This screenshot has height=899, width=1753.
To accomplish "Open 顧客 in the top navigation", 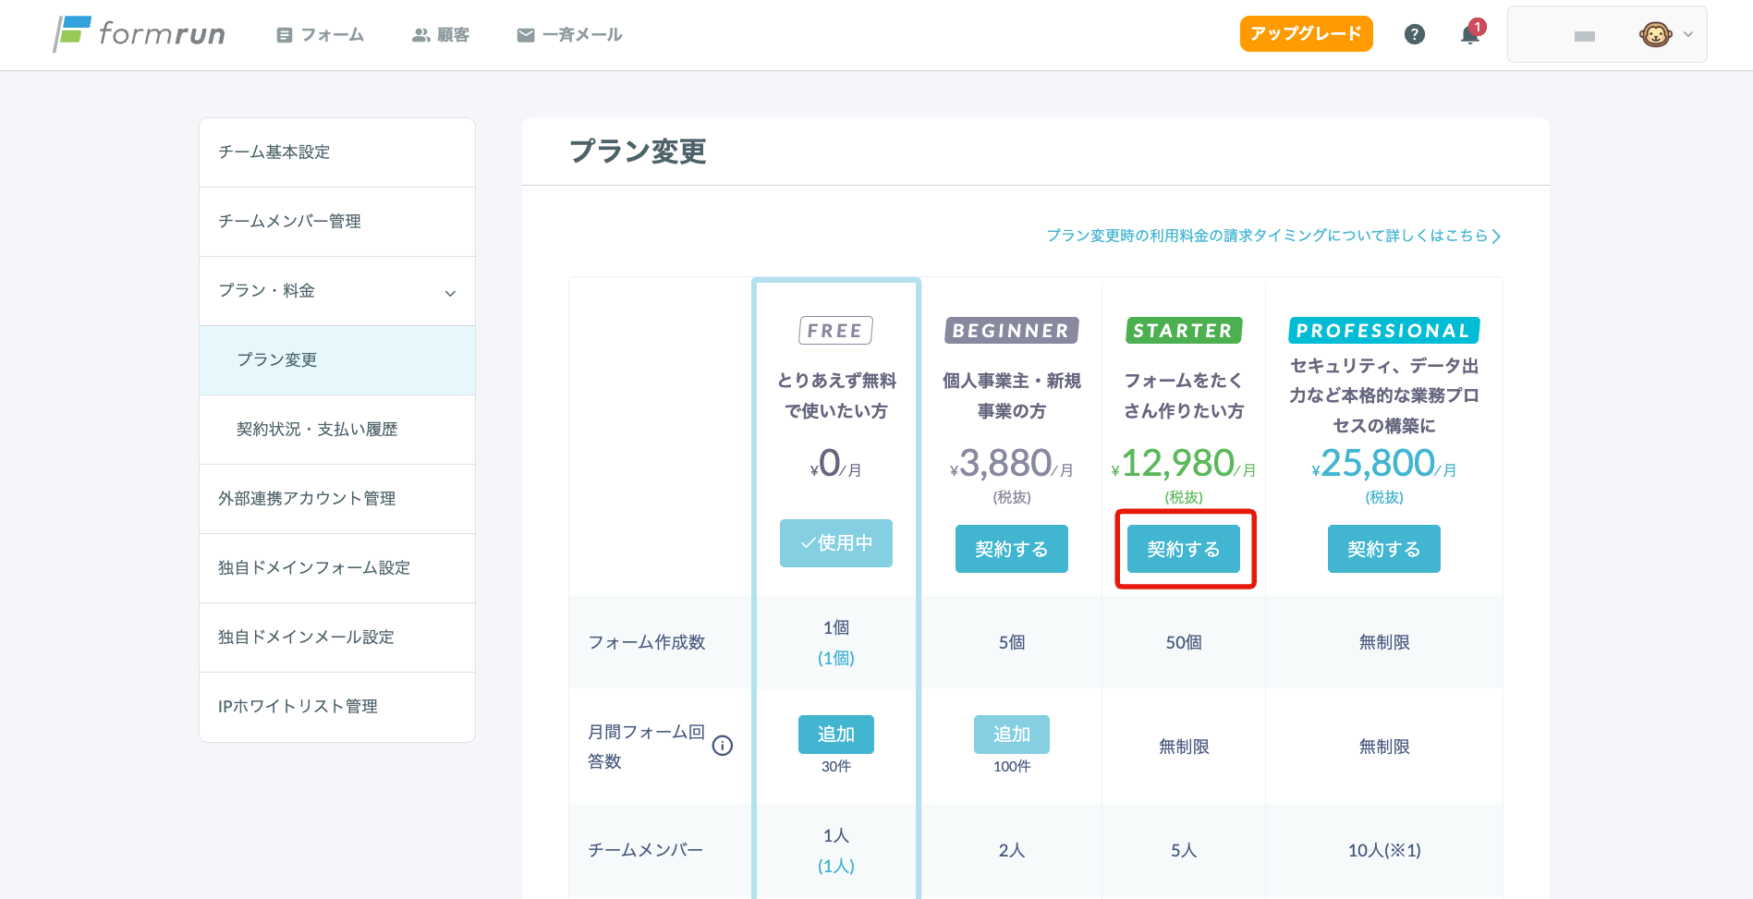I will click(441, 35).
